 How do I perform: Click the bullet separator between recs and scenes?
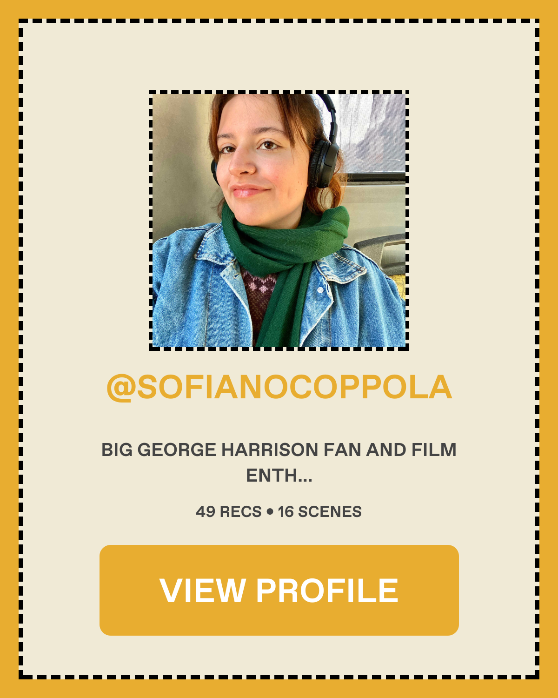coord(270,512)
